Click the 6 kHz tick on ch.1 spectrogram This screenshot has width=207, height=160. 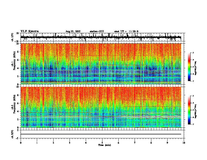tap(18, 60)
